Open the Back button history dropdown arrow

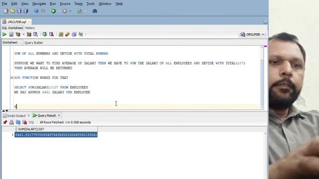click(x=59, y=11)
